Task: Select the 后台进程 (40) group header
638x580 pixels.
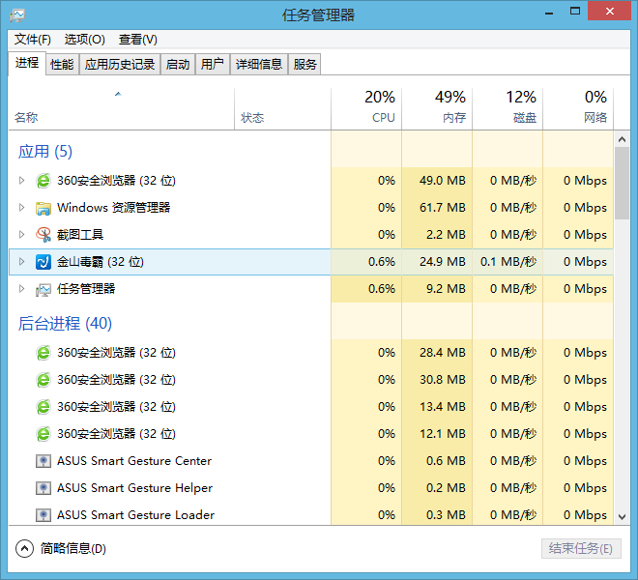Action: pyautogui.click(x=65, y=324)
